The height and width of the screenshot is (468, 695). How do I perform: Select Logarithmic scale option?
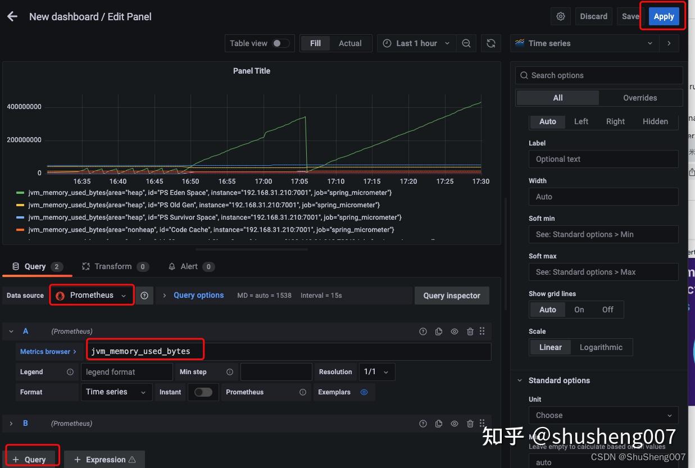pyautogui.click(x=601, y=347)
